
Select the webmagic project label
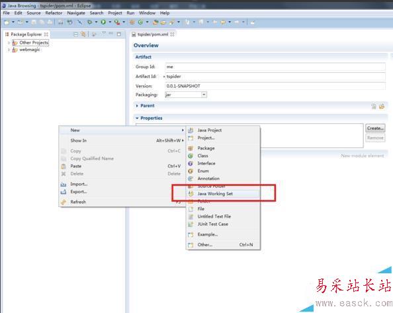pos(30,50)
